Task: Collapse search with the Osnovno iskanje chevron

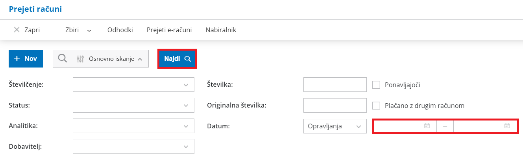Action: click(x=140, y=59)
